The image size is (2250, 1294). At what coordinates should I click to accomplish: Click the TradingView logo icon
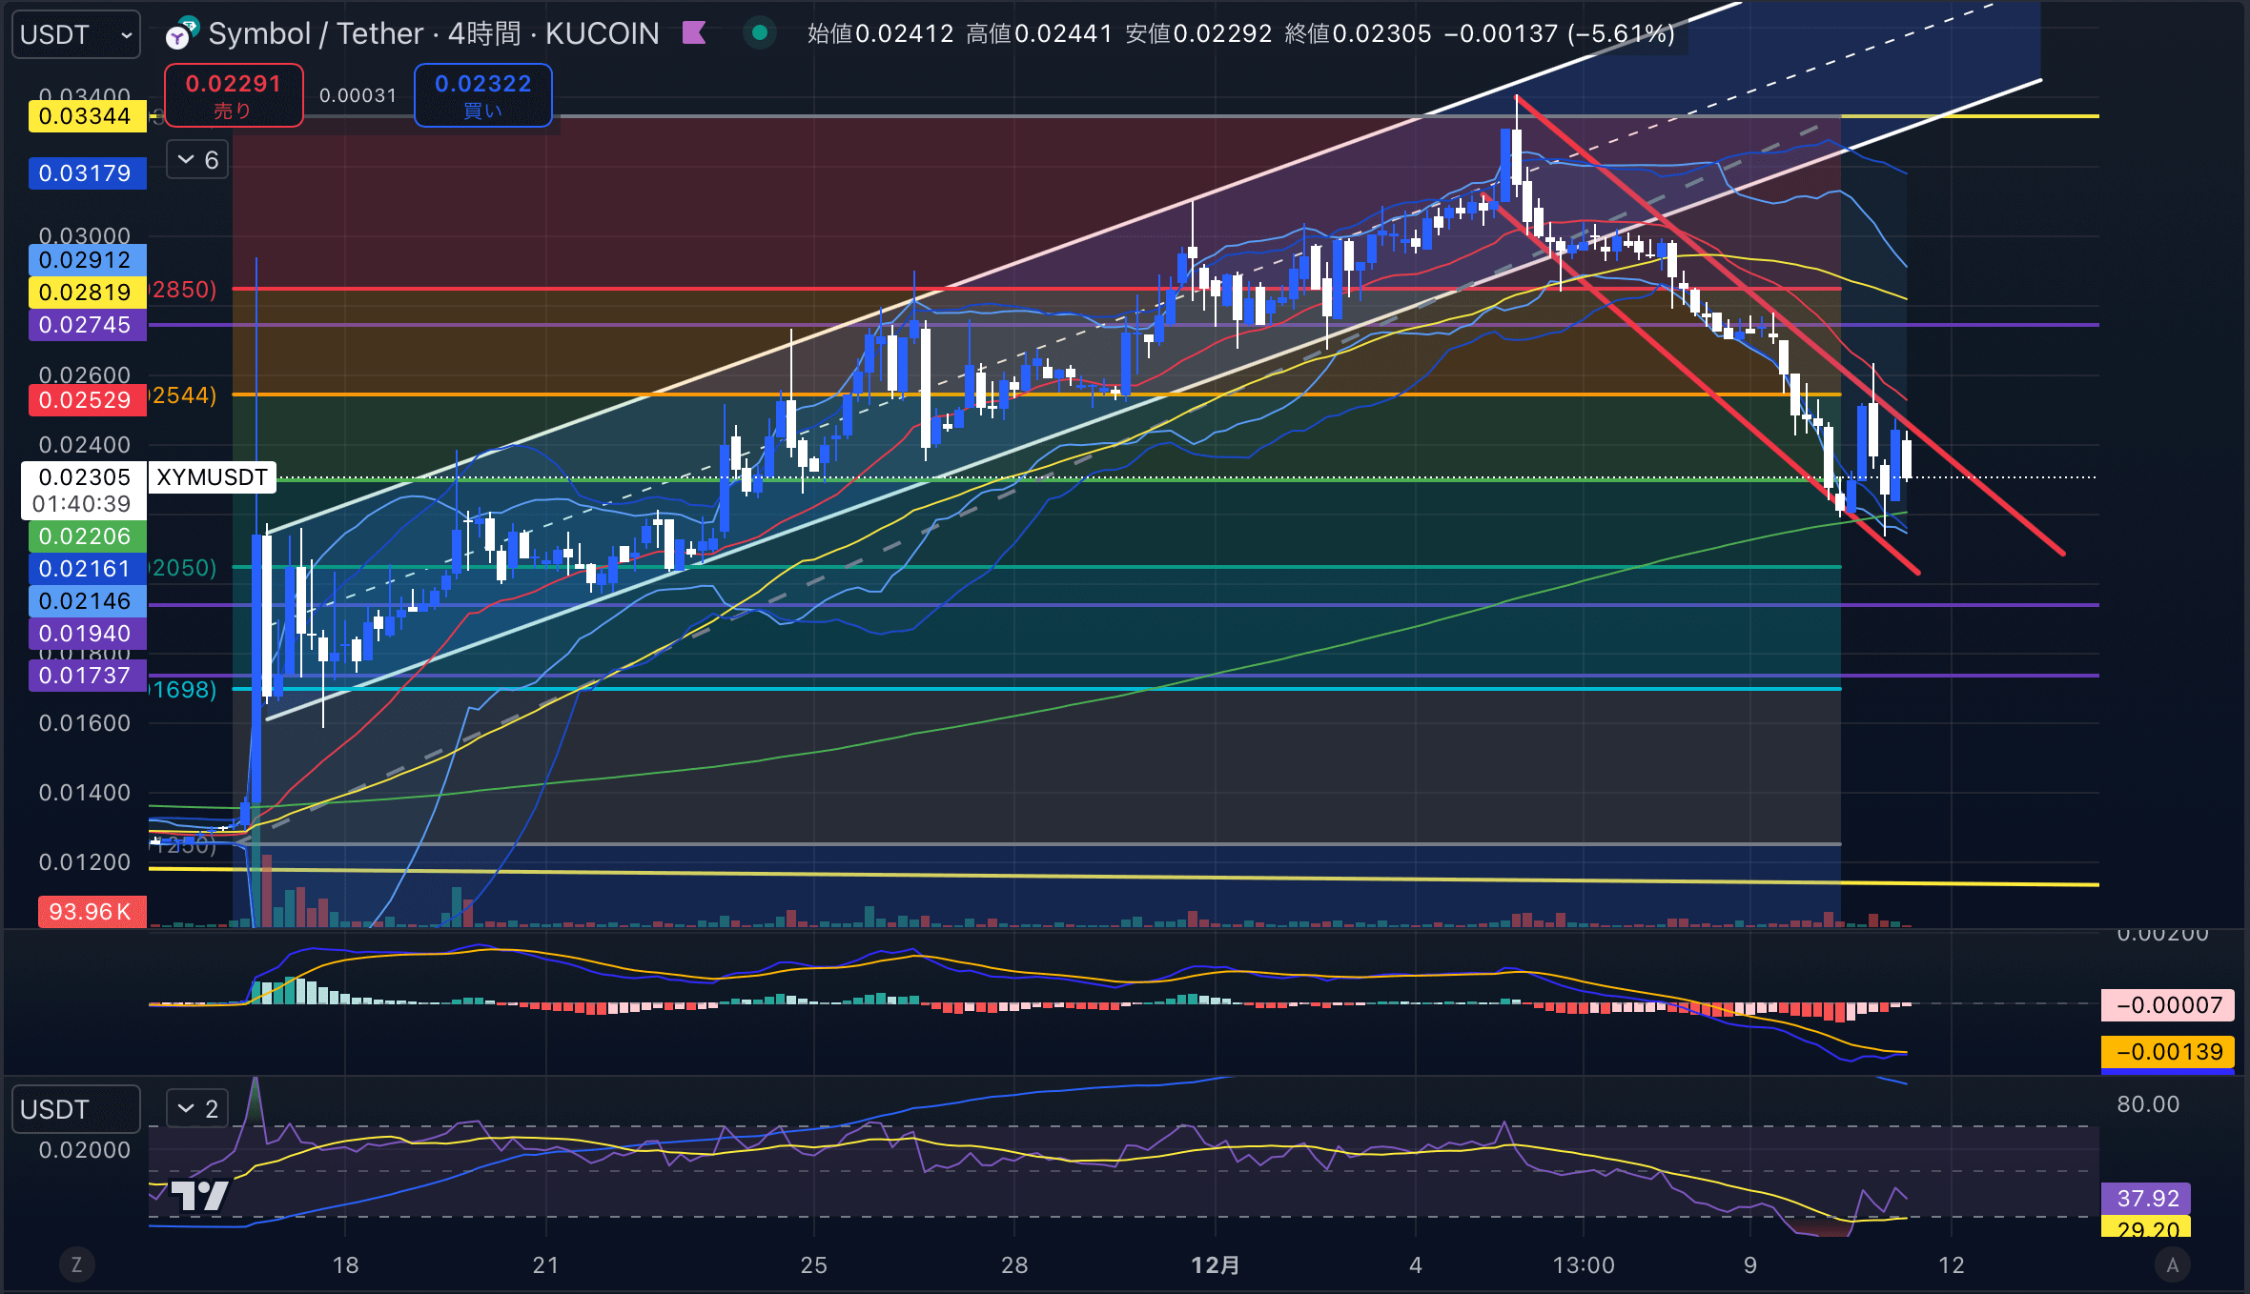click(200, 1195)
